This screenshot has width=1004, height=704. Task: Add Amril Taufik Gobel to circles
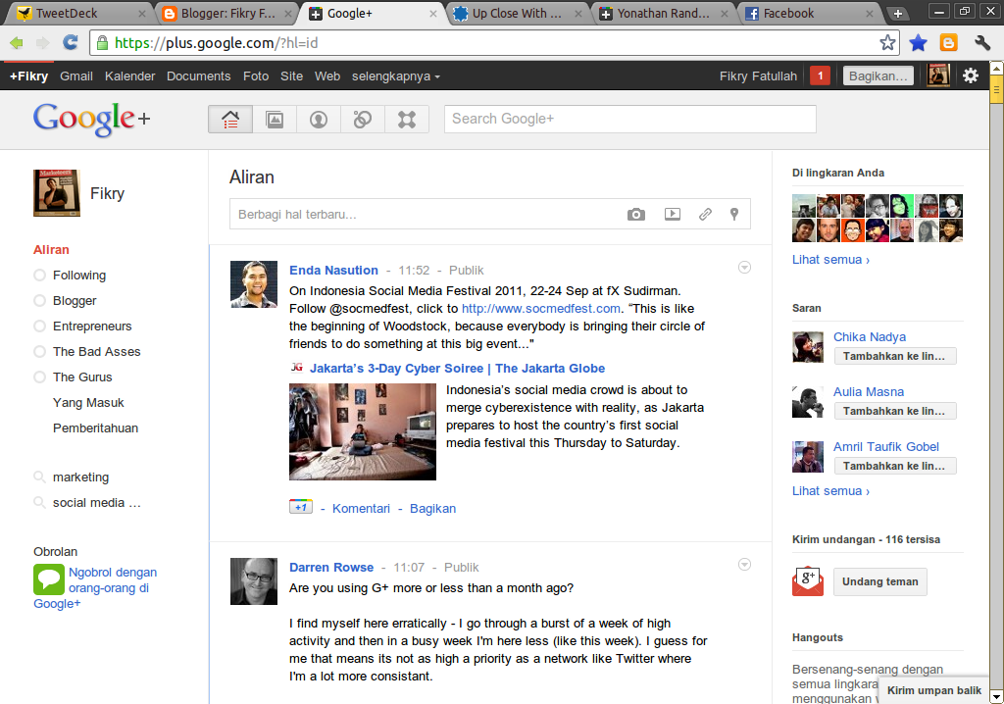[894, 466]
